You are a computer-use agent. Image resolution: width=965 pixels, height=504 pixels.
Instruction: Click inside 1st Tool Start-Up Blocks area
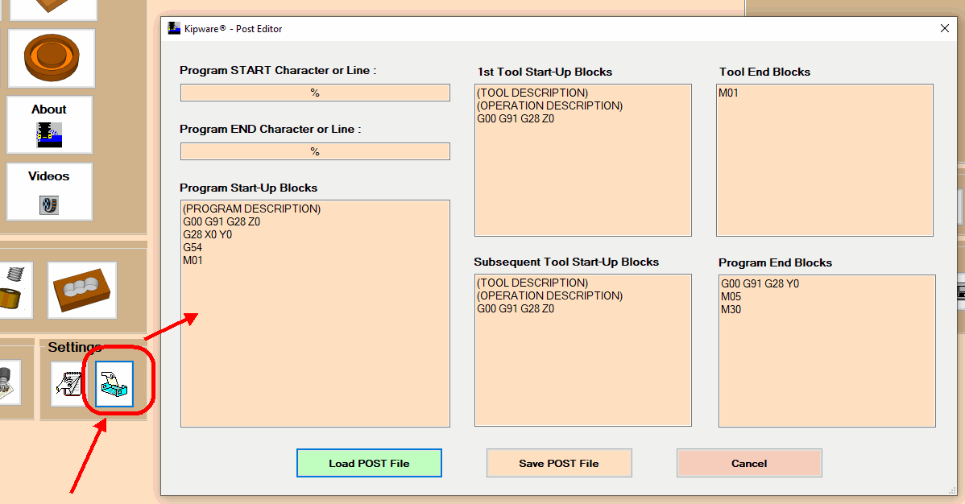click(x=583, y=160)
